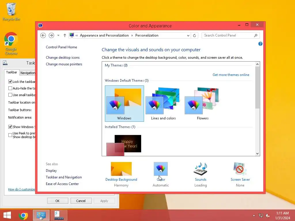Select the Happy New Year installed theme
This screenshot has width=295, height=221.
coord(124,145)
